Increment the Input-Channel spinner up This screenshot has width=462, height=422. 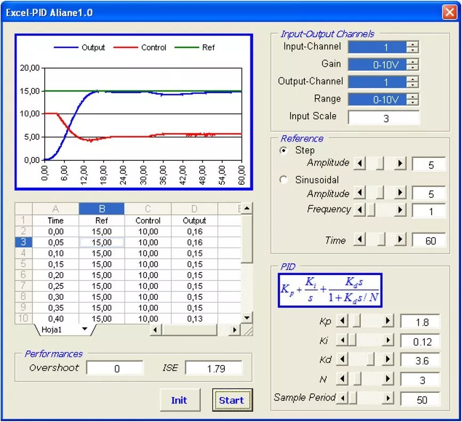(412, 44)
